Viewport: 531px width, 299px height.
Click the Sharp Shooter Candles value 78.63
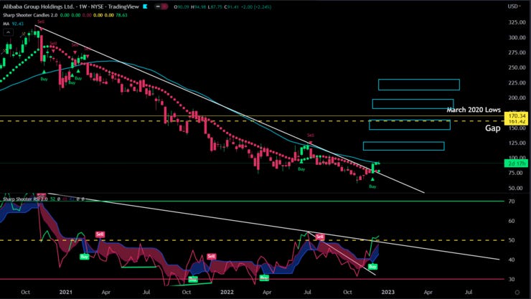(x=121, y=15)
